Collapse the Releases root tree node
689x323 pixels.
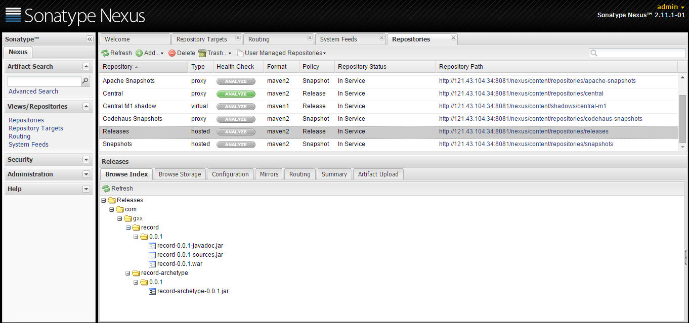104,200
